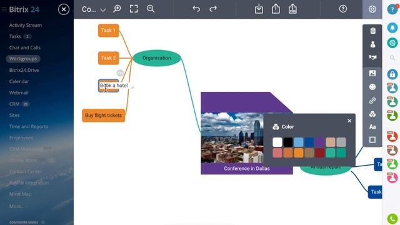Close the Color popup panel
Screen dimensions: 400x225
point(349,121)
